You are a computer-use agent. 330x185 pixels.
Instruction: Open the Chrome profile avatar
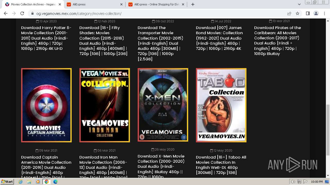pyautogui.click(x=316, y=13)
